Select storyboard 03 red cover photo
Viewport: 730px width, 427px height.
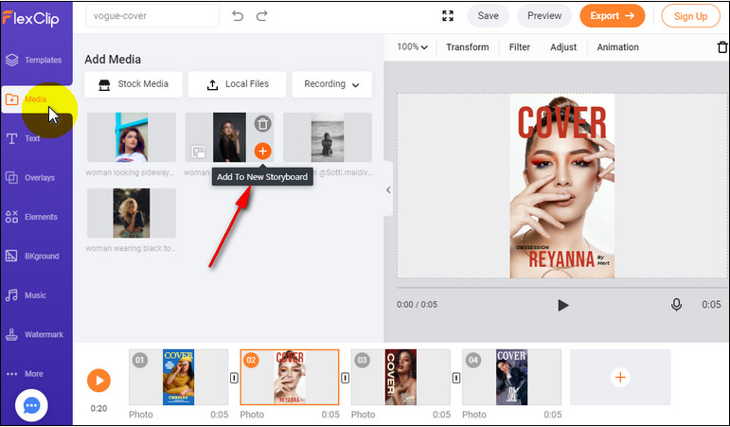[x=401, y=377]
